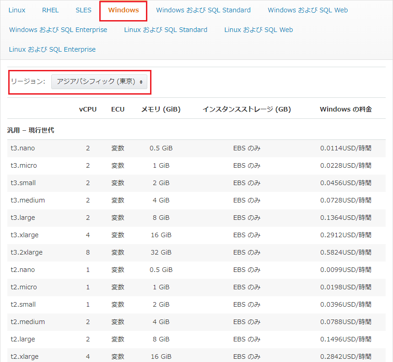Click the 0.5824USD/時間 price for t3.2xlarge
This screenshot has width=393, height=362.
click(x=345, y=252)
